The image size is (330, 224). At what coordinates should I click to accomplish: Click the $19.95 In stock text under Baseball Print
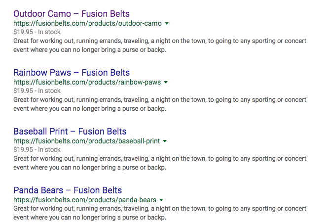coord(37,149)
